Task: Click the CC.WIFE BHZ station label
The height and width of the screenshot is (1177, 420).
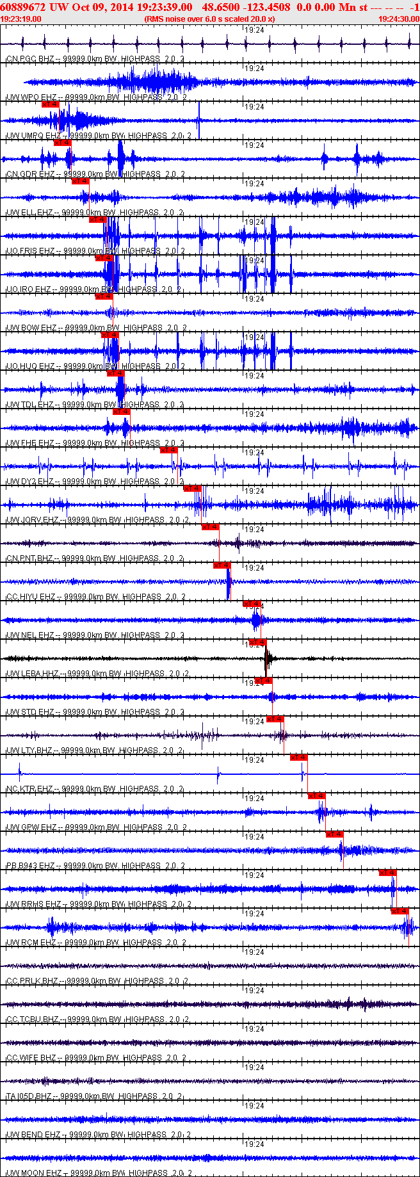Action: [31, 1058]
